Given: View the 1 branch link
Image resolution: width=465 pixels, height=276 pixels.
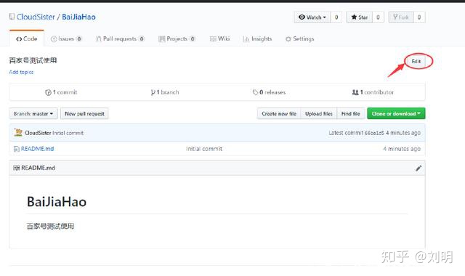Looking at the screenshot, I should [x=165, y=92].
